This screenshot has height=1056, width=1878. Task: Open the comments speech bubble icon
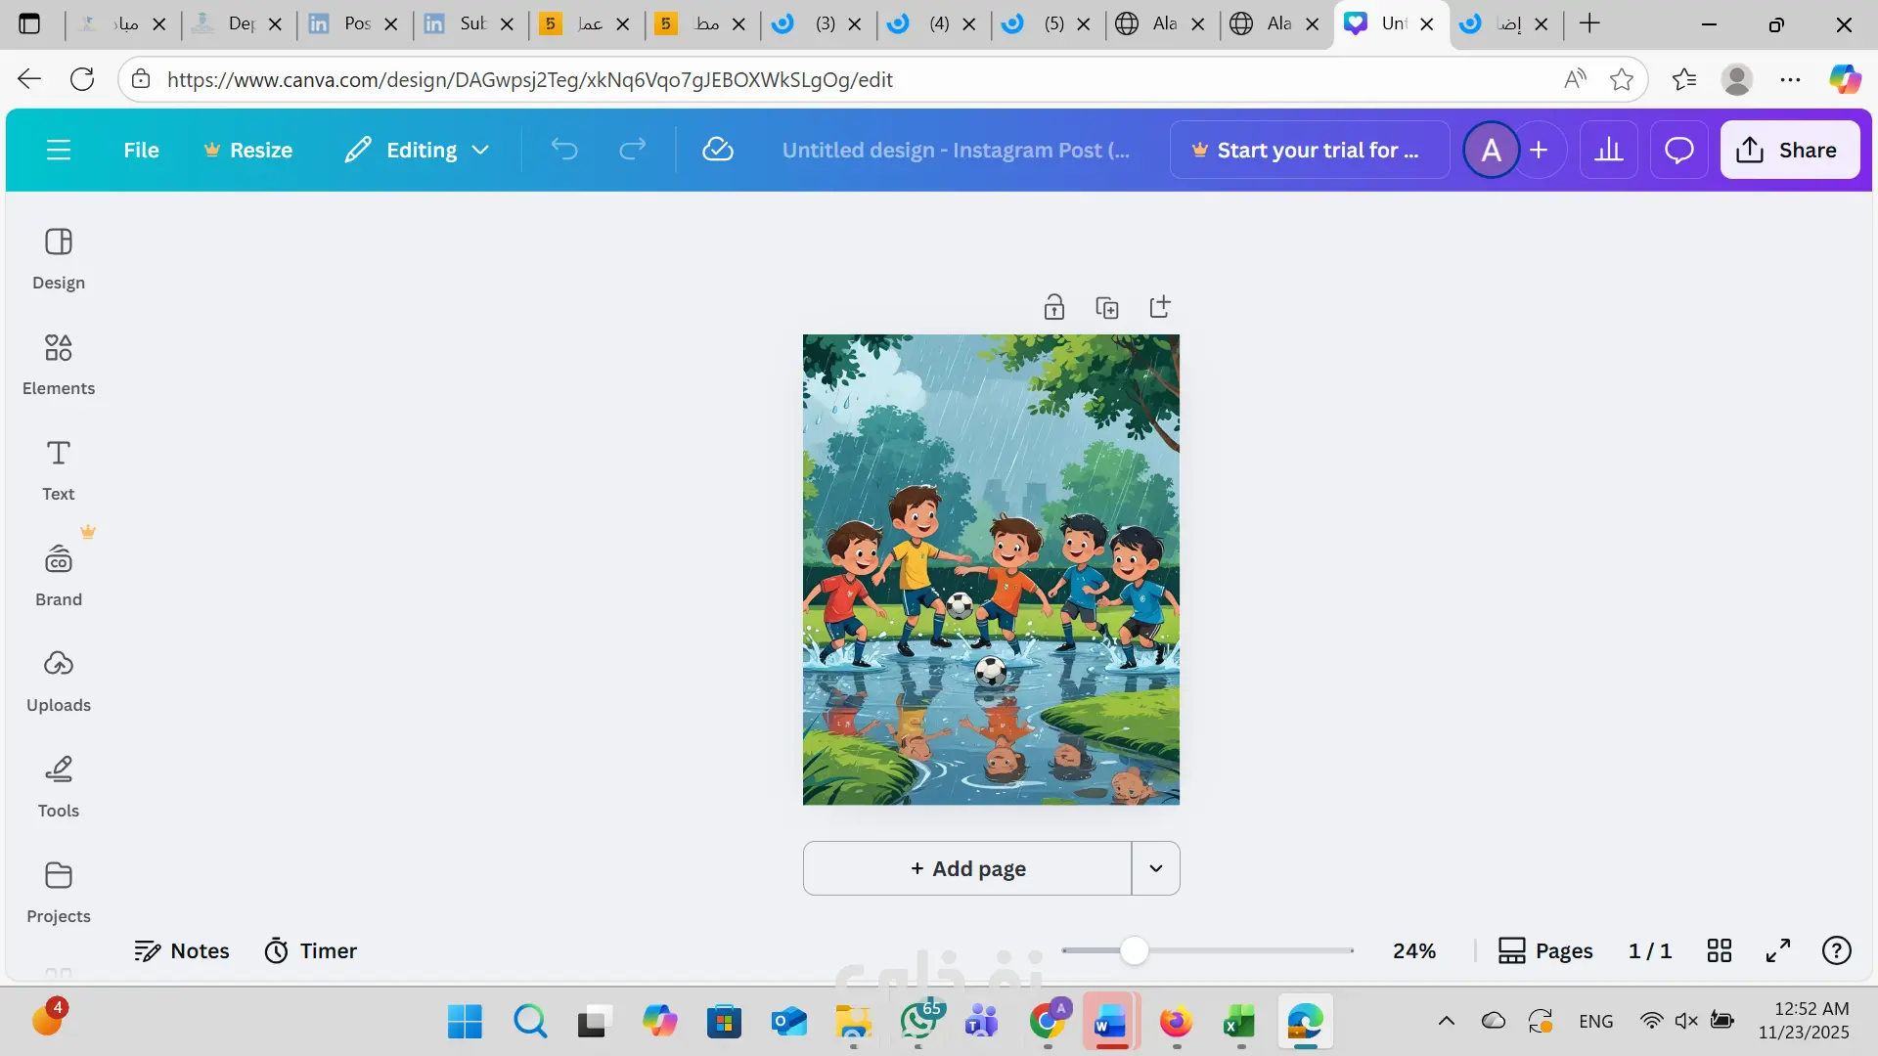click(1678, 150)
